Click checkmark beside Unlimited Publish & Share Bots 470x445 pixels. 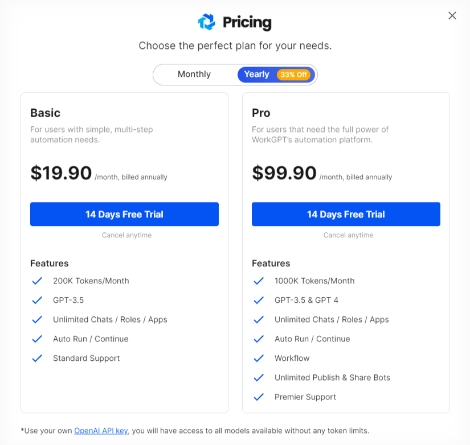259,378
